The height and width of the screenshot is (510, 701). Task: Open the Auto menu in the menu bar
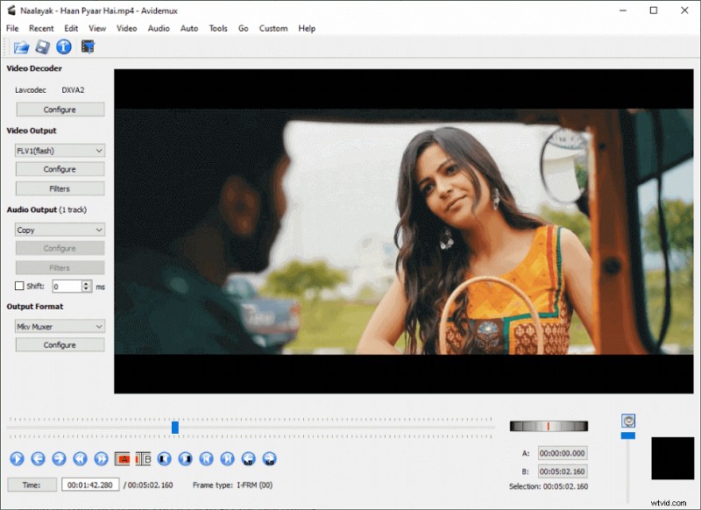(x=189, y=27)
